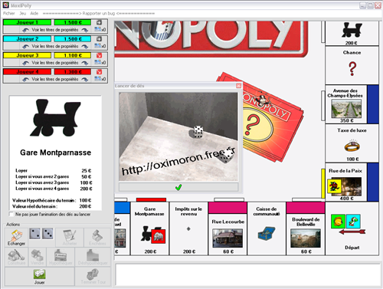Click the Construire houses icon
The height and width of the screenshot is (289, 383).
pos(16,257)
